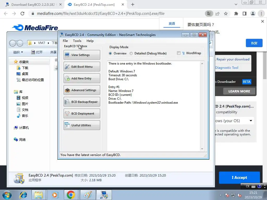The width and height of the screenshot is (267, 200).
Task: Toggle Chrome side panel icon
Action: point(245,14)
